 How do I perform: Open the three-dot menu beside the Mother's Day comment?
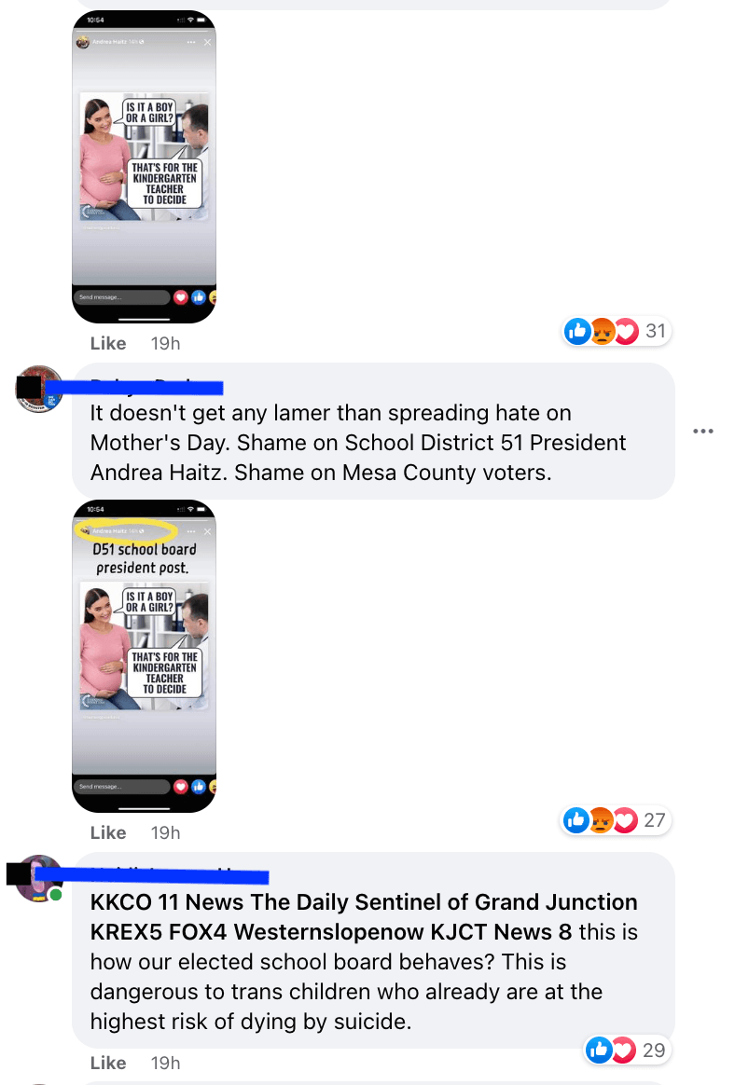coord(702,431)
